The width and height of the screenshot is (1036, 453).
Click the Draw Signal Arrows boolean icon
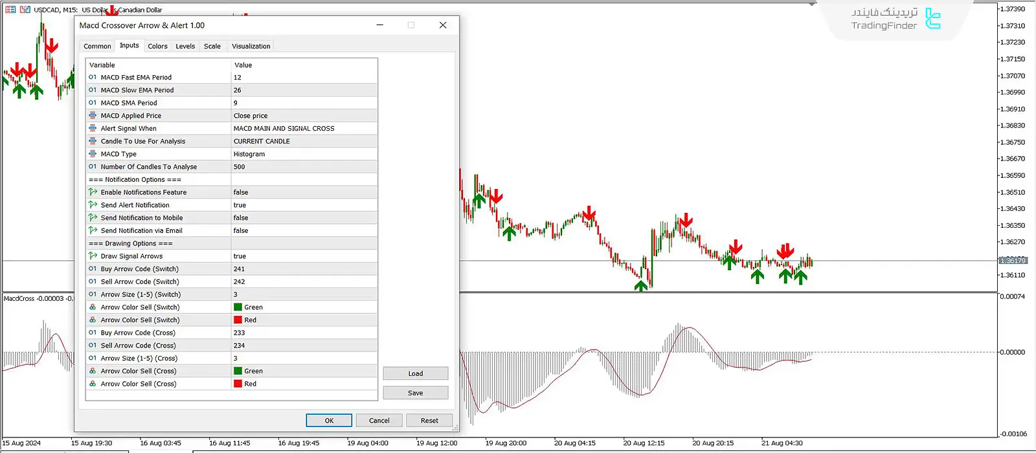[93, 256]
